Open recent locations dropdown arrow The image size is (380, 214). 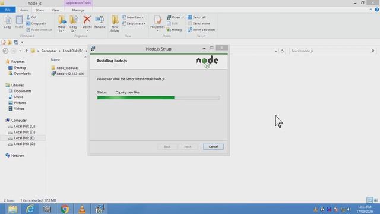[20, 51]
